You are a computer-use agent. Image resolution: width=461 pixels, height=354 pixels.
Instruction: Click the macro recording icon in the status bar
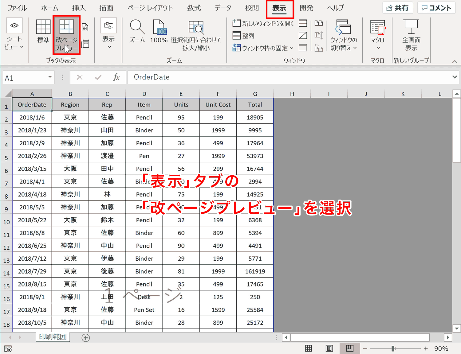tap(8, 349)
